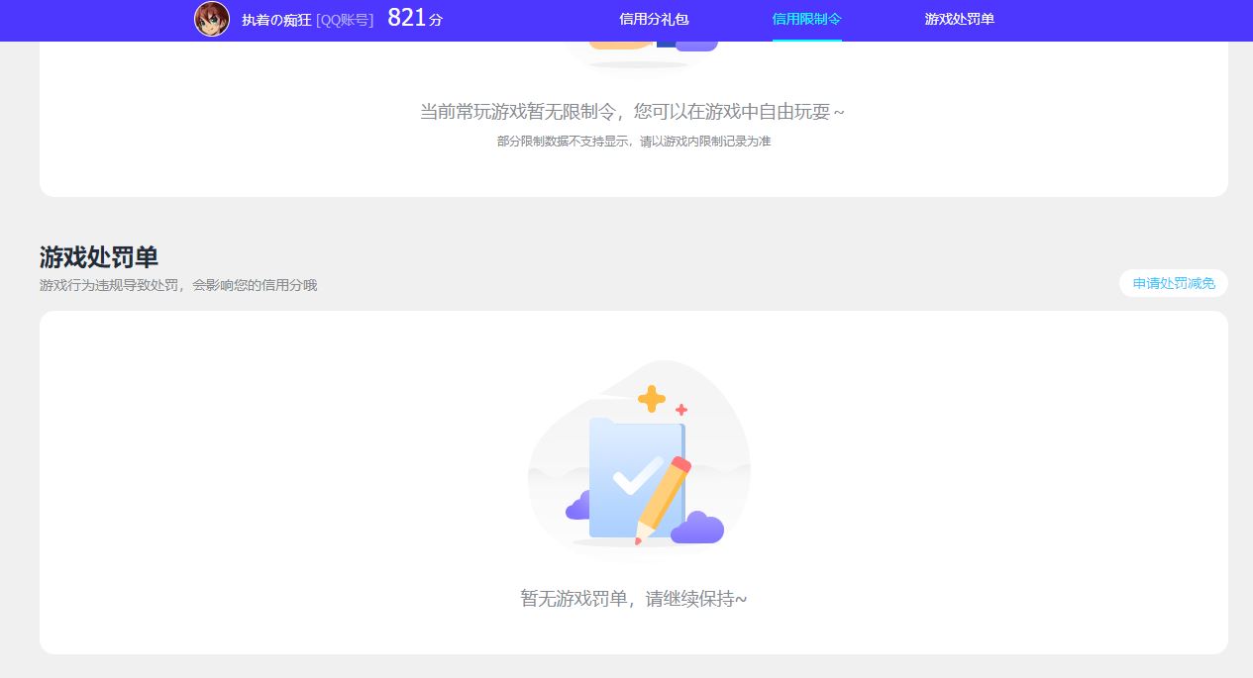This screenshot has height=678, width=1253.
Task: Click the 当前常玩游戏暂无限制令 message
Action: click(x=632, y=112)
